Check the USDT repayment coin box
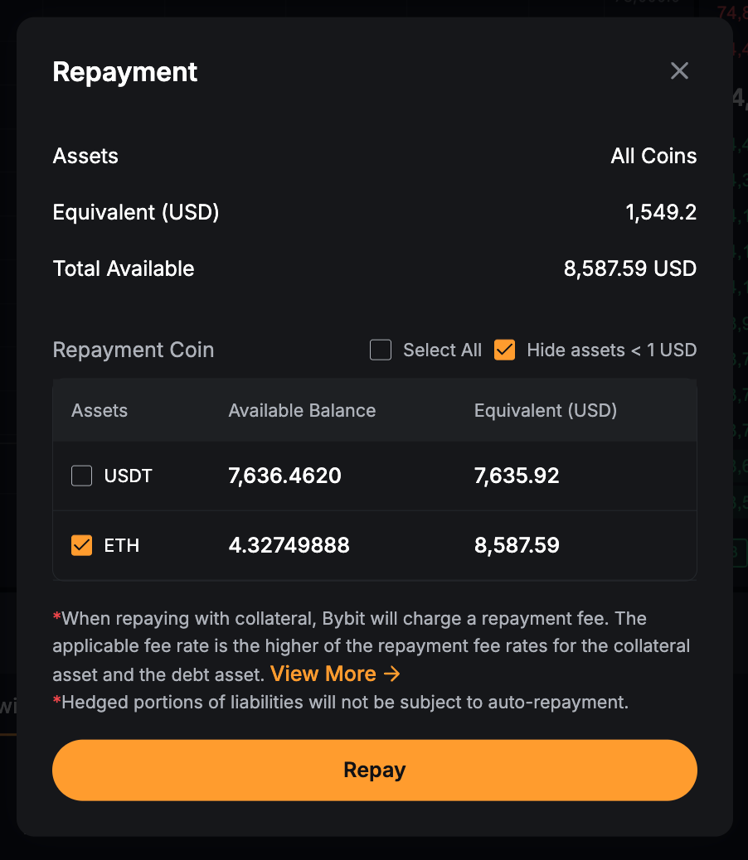The image size is (748, 860). [81, 476]
